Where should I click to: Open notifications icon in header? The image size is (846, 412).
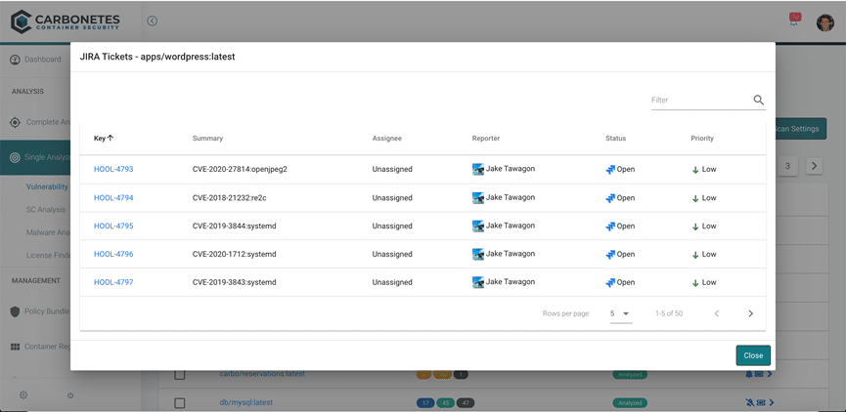click(795, 20)
